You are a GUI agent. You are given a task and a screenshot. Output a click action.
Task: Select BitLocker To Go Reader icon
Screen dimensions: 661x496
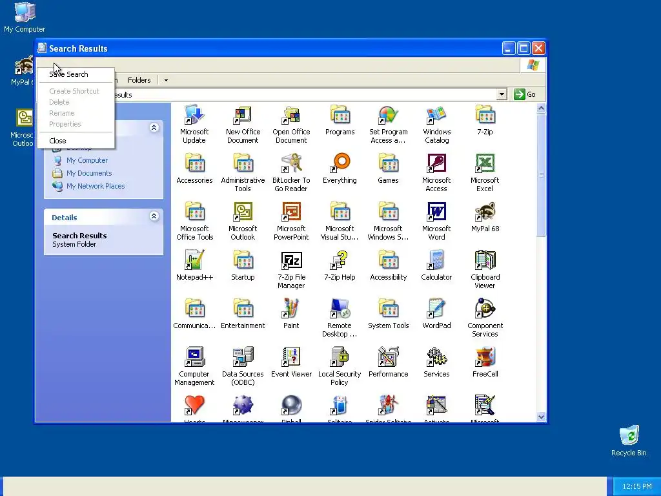pos(291,173)
